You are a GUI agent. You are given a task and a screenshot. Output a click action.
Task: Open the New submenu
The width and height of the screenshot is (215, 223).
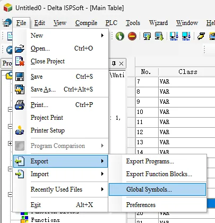[61, 36]
